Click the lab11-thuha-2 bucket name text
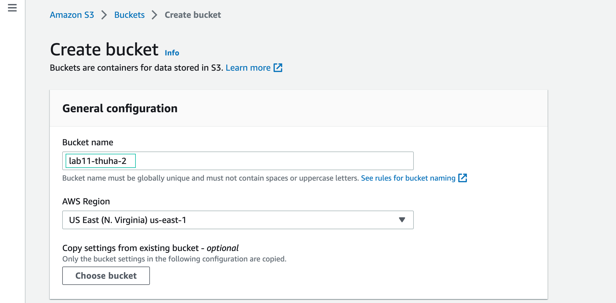The width and height of the screenshot is (616, 303). click(x=100, y=161)
